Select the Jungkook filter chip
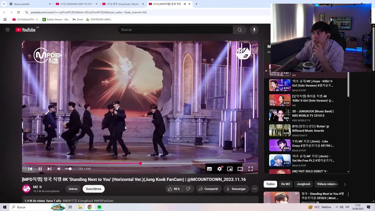 click(304, 184)
